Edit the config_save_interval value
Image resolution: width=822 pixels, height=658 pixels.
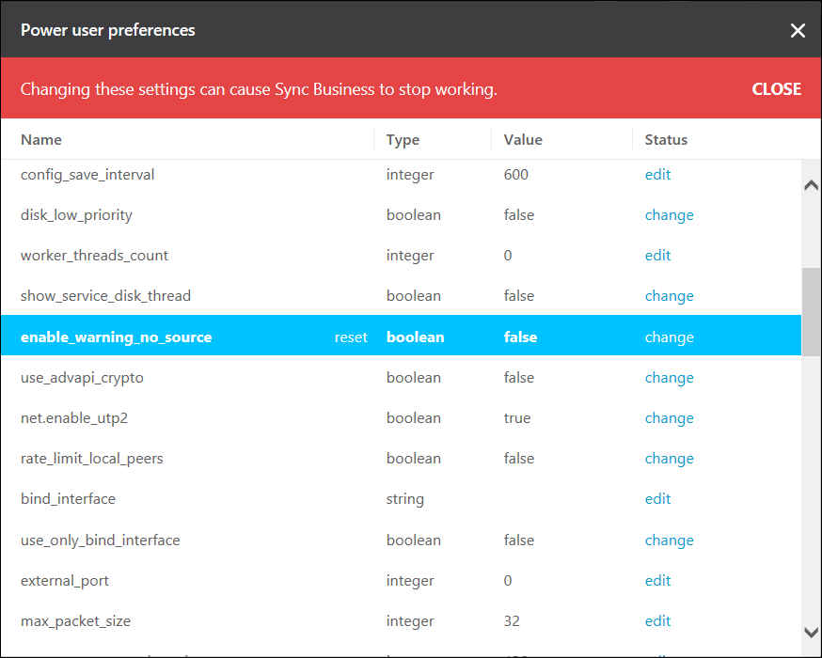pyautogui.click(x=657, y=175)
